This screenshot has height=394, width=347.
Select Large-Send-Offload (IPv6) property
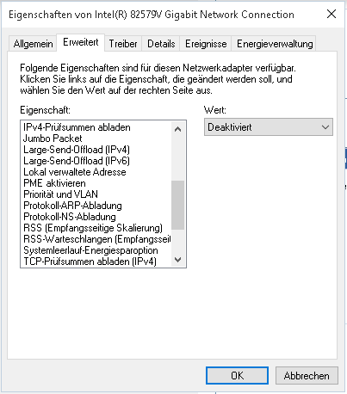[x=77, y=161]
